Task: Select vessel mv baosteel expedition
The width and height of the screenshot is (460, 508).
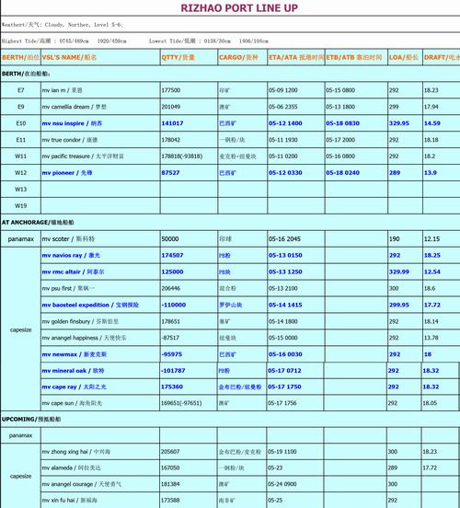Action: pyautogui.click(x=90, y=306)
